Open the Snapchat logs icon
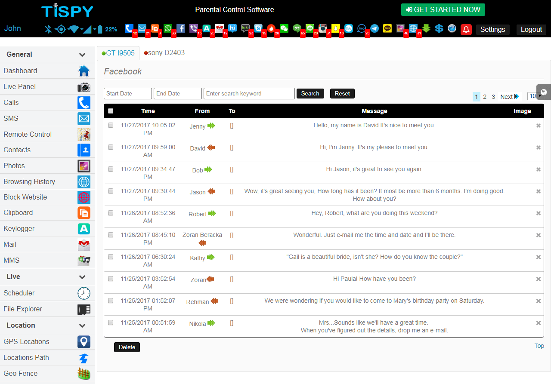 pyautogui.click(x=336, y=28)
